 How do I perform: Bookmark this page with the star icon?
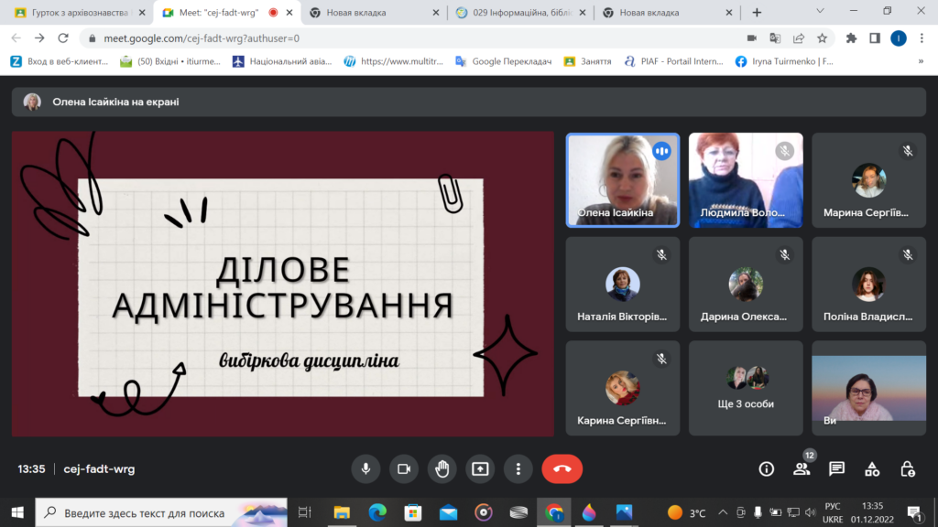pyautogui.click(x=822, y=38)
